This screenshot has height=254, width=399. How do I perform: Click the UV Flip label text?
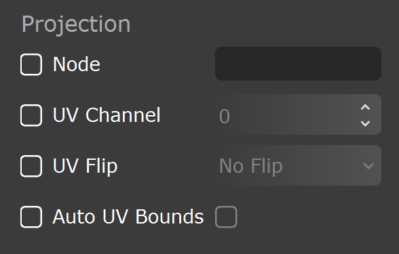(85, 167)
